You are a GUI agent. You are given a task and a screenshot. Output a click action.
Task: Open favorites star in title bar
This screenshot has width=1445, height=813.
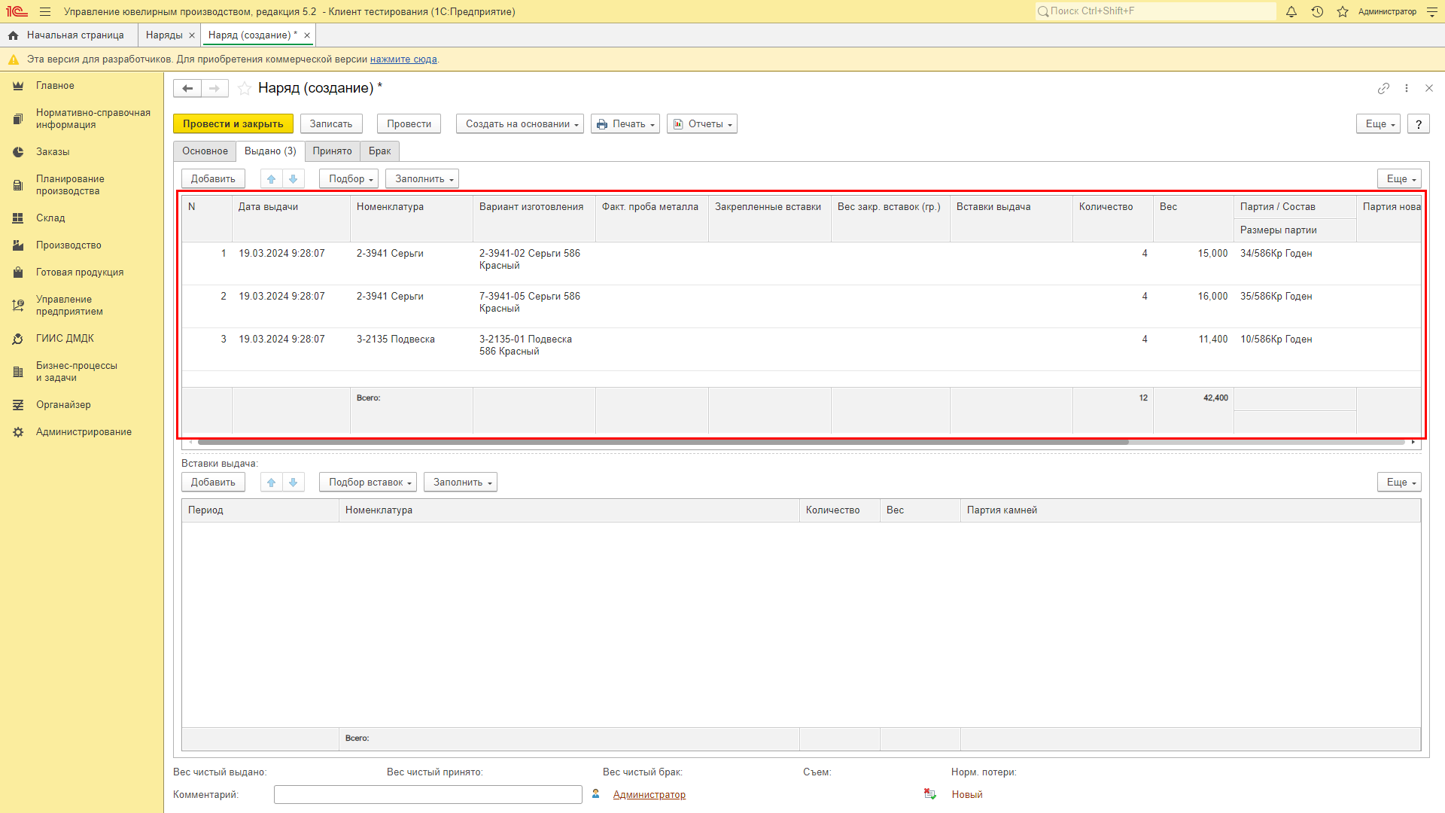click(1343, 11)
